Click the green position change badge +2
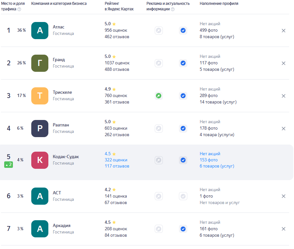Image resolution: width=294 pixels, height=249 pixels. pyautogui.click(x=8, y=165)
